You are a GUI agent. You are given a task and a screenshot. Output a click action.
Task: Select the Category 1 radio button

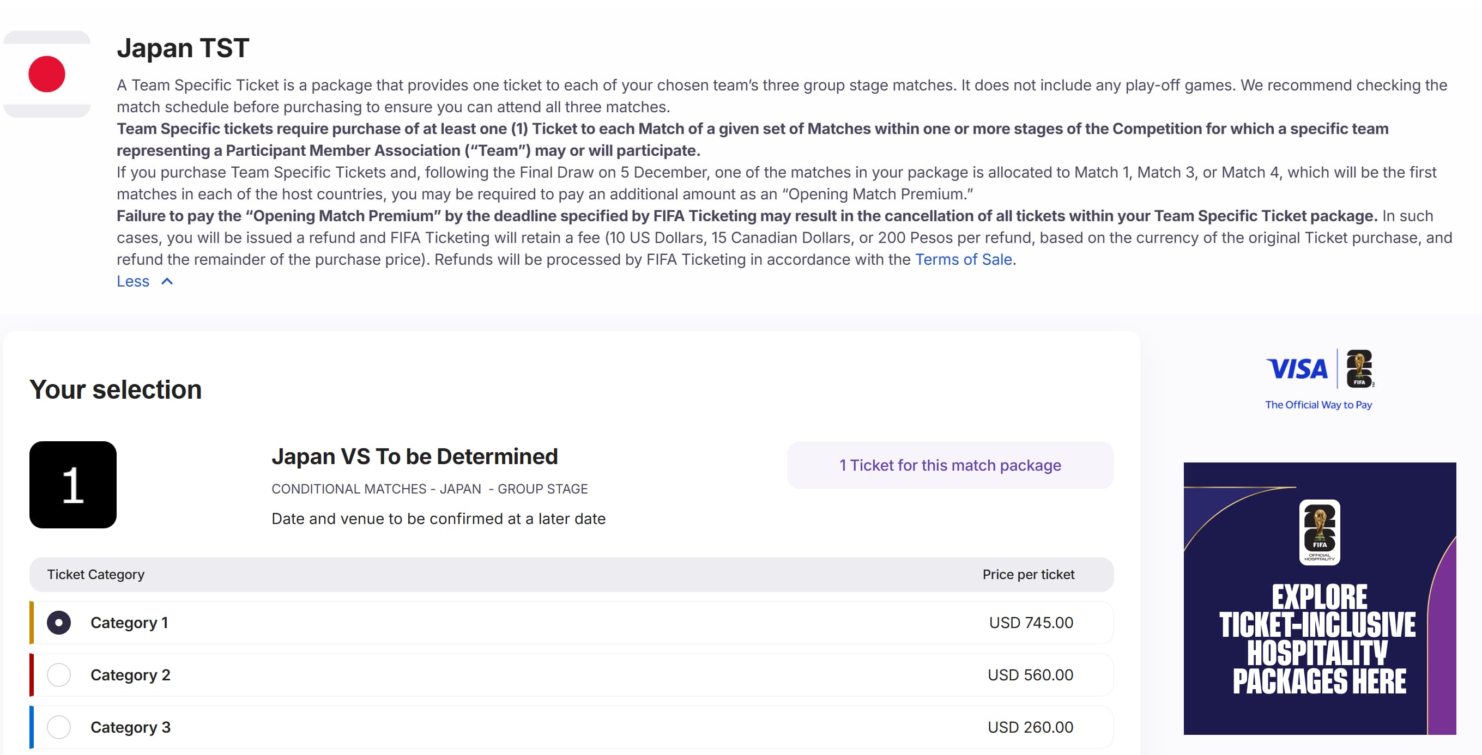(59, 623)
